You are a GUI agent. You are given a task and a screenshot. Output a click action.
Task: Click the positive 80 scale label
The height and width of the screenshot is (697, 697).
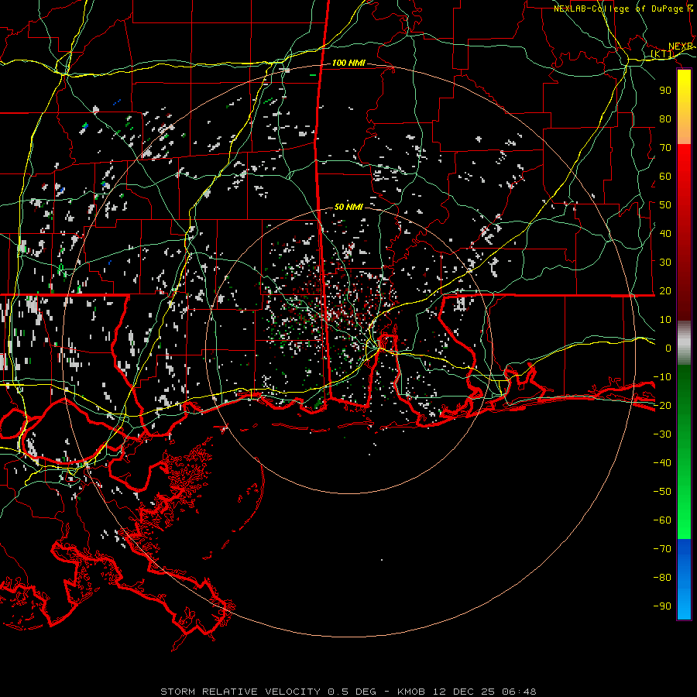[665, 119]
